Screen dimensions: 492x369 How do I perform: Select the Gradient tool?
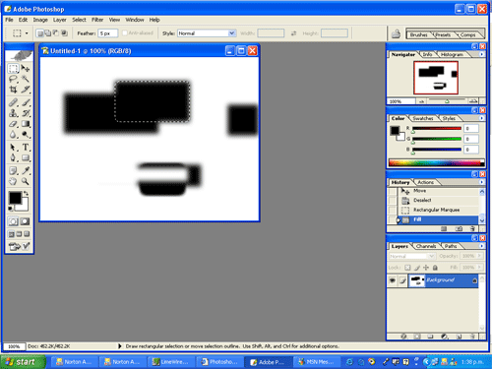pos(26,124)
